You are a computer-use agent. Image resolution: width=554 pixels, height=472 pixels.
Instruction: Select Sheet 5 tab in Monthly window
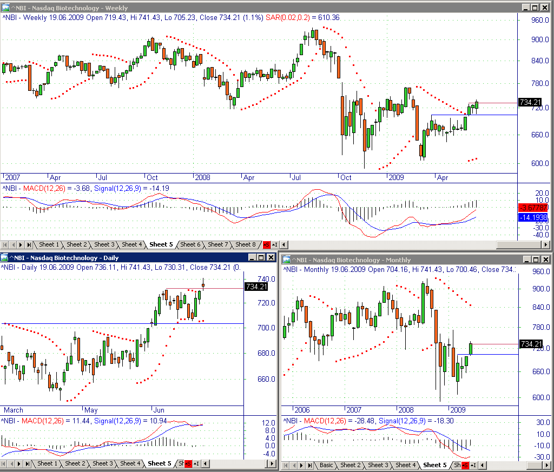click(x=434, y=465)
